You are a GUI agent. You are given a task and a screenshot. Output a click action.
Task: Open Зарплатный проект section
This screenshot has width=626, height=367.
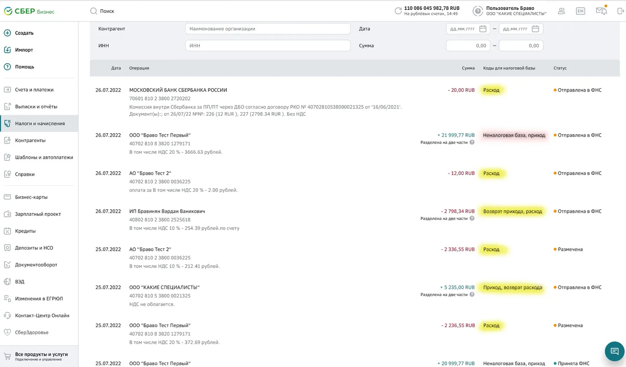39,214
